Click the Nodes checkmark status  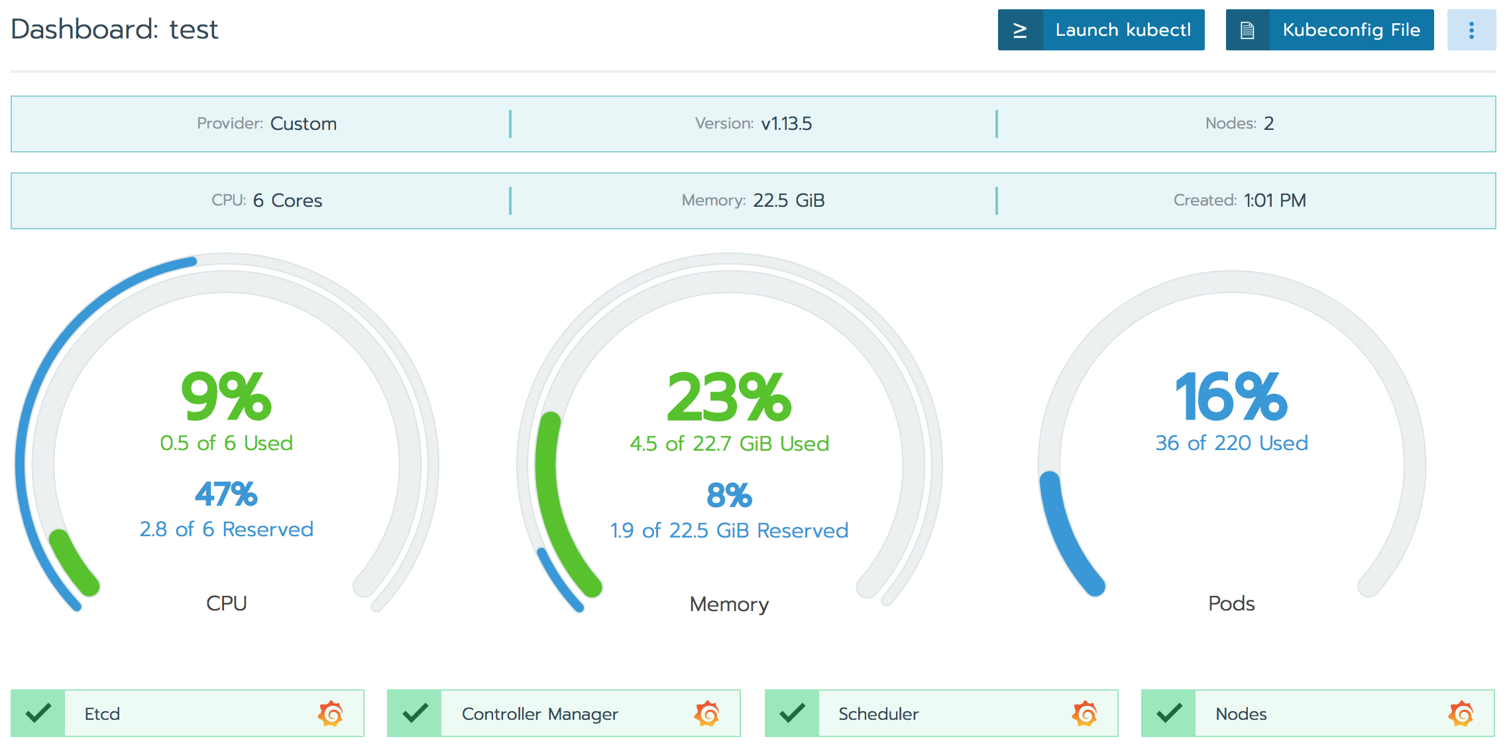[1169, 714]
